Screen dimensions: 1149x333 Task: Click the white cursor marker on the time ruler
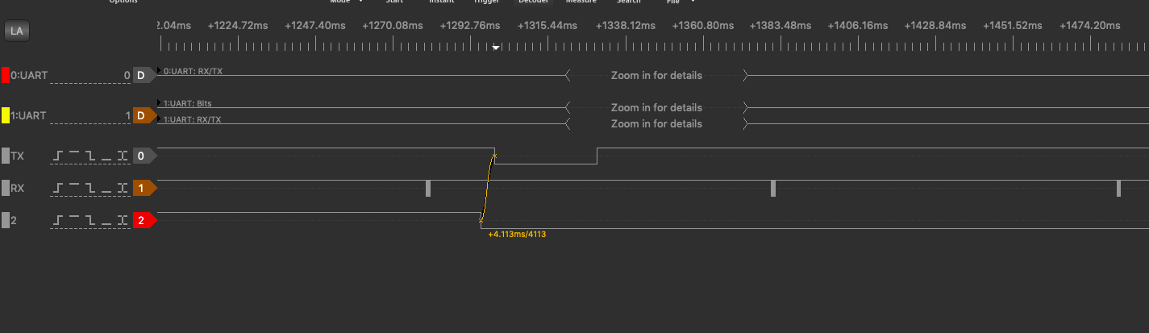tap(497, 47)
